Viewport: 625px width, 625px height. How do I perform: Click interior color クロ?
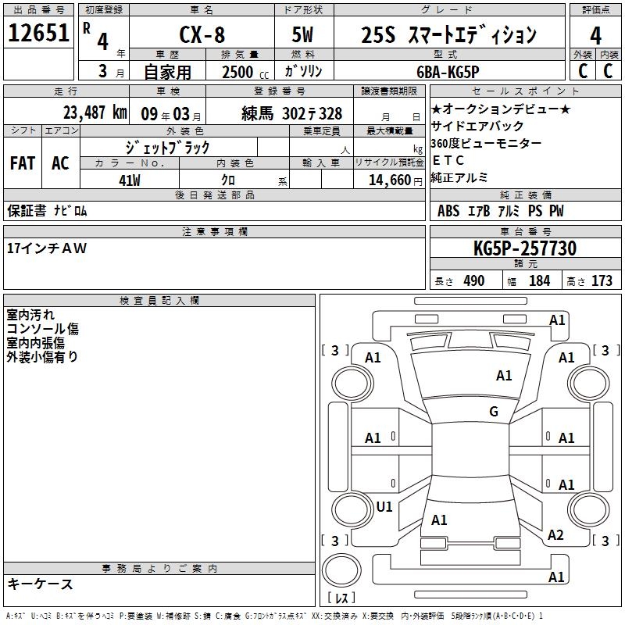[228, 180]
